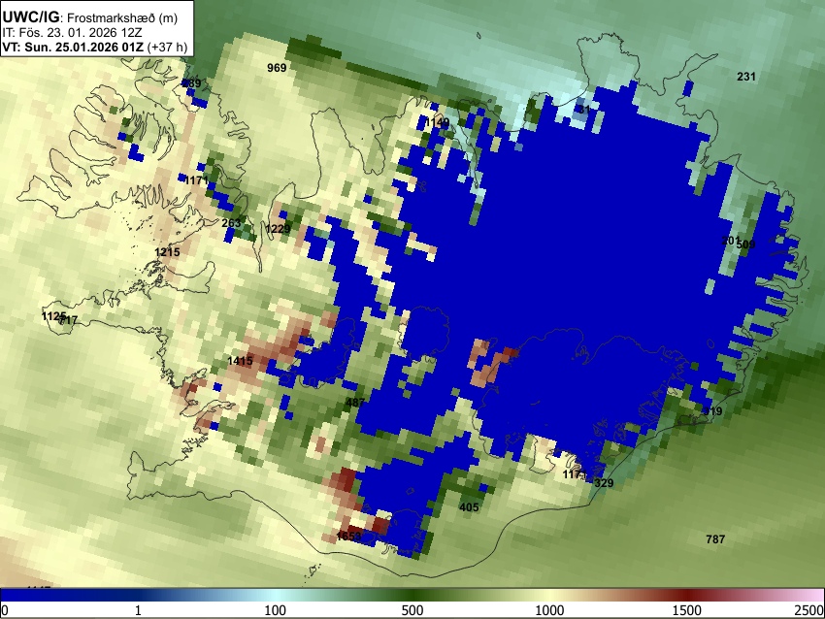Screen dimensions: 825x619
Task: Click the 500 tick label on the colour scale
Action: pyautogui.click(x=412, y=610)
